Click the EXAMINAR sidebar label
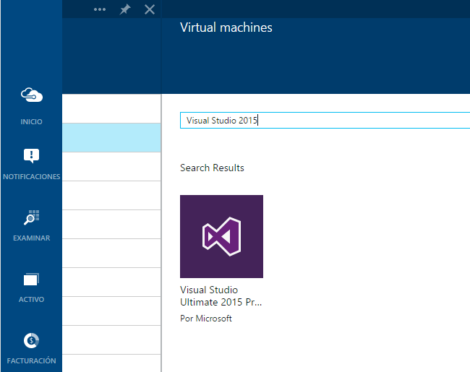470x372 pixels. tap(31, 238)
